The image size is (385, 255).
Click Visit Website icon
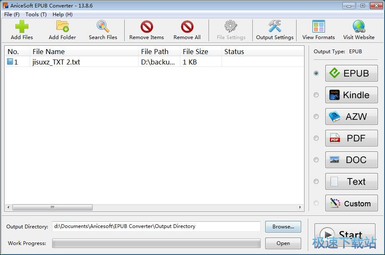pos(358,29)
